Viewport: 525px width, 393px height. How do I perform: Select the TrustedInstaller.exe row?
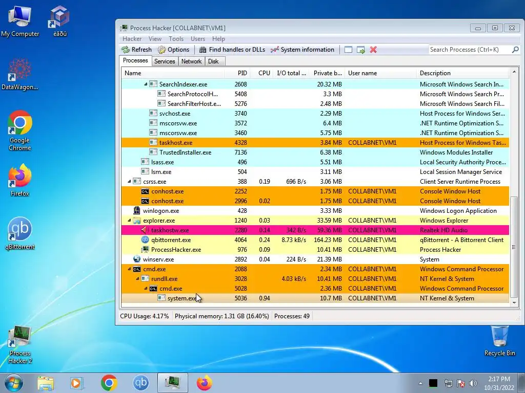[315, 152]
